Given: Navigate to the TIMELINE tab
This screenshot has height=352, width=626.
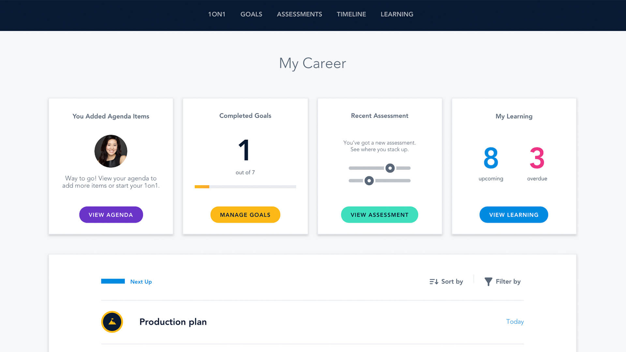Looking at the screenshot, I should (x=351, y=14).
